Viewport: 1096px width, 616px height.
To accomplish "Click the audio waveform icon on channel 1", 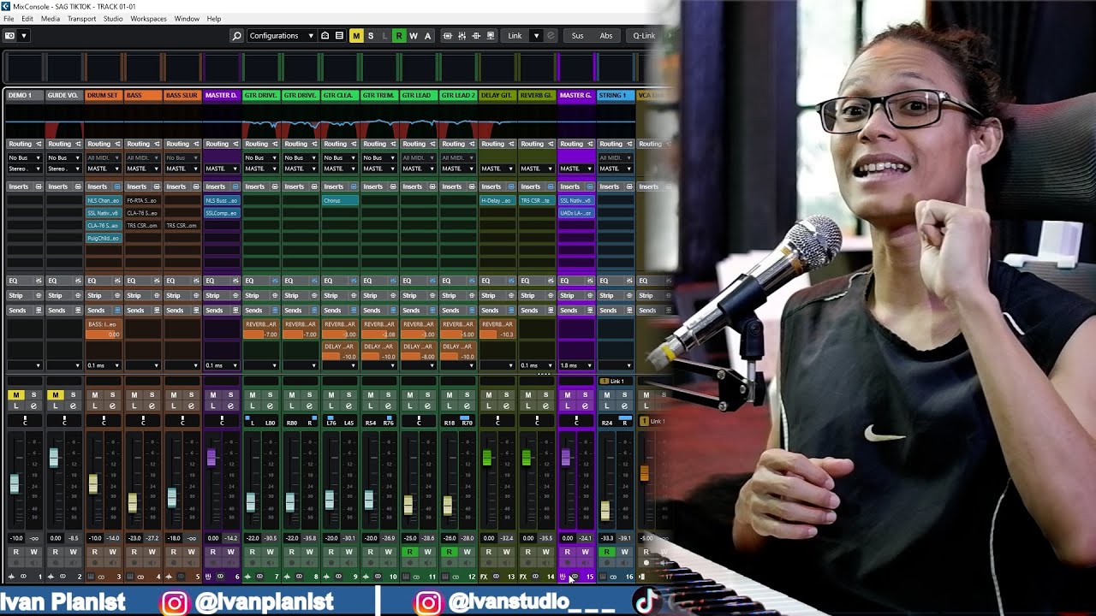I will pyautogui.click(x=11, y=577).
